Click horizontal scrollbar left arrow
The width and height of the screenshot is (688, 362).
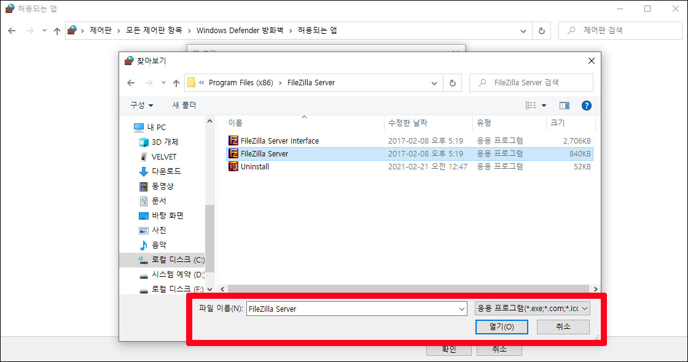[222, 289]
